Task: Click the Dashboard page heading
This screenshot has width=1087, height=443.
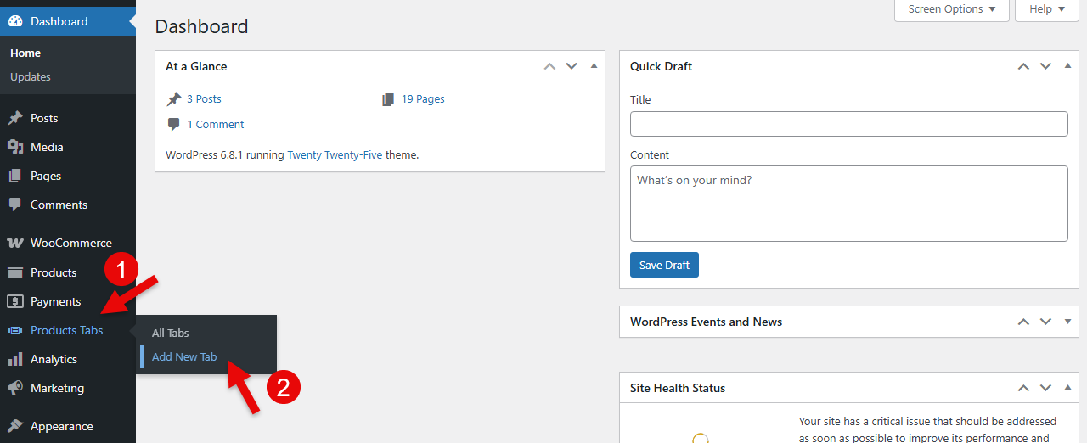Action: click(201, 26)
